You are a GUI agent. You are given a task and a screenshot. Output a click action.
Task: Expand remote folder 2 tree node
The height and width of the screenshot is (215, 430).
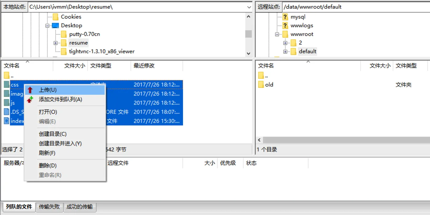tap(285, 43)
